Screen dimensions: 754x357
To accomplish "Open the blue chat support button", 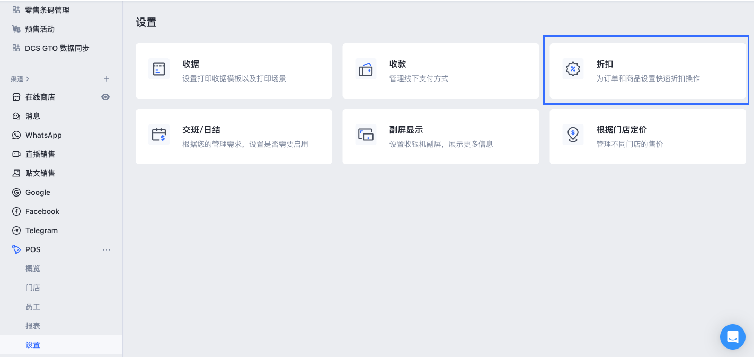I will (733, 337).
